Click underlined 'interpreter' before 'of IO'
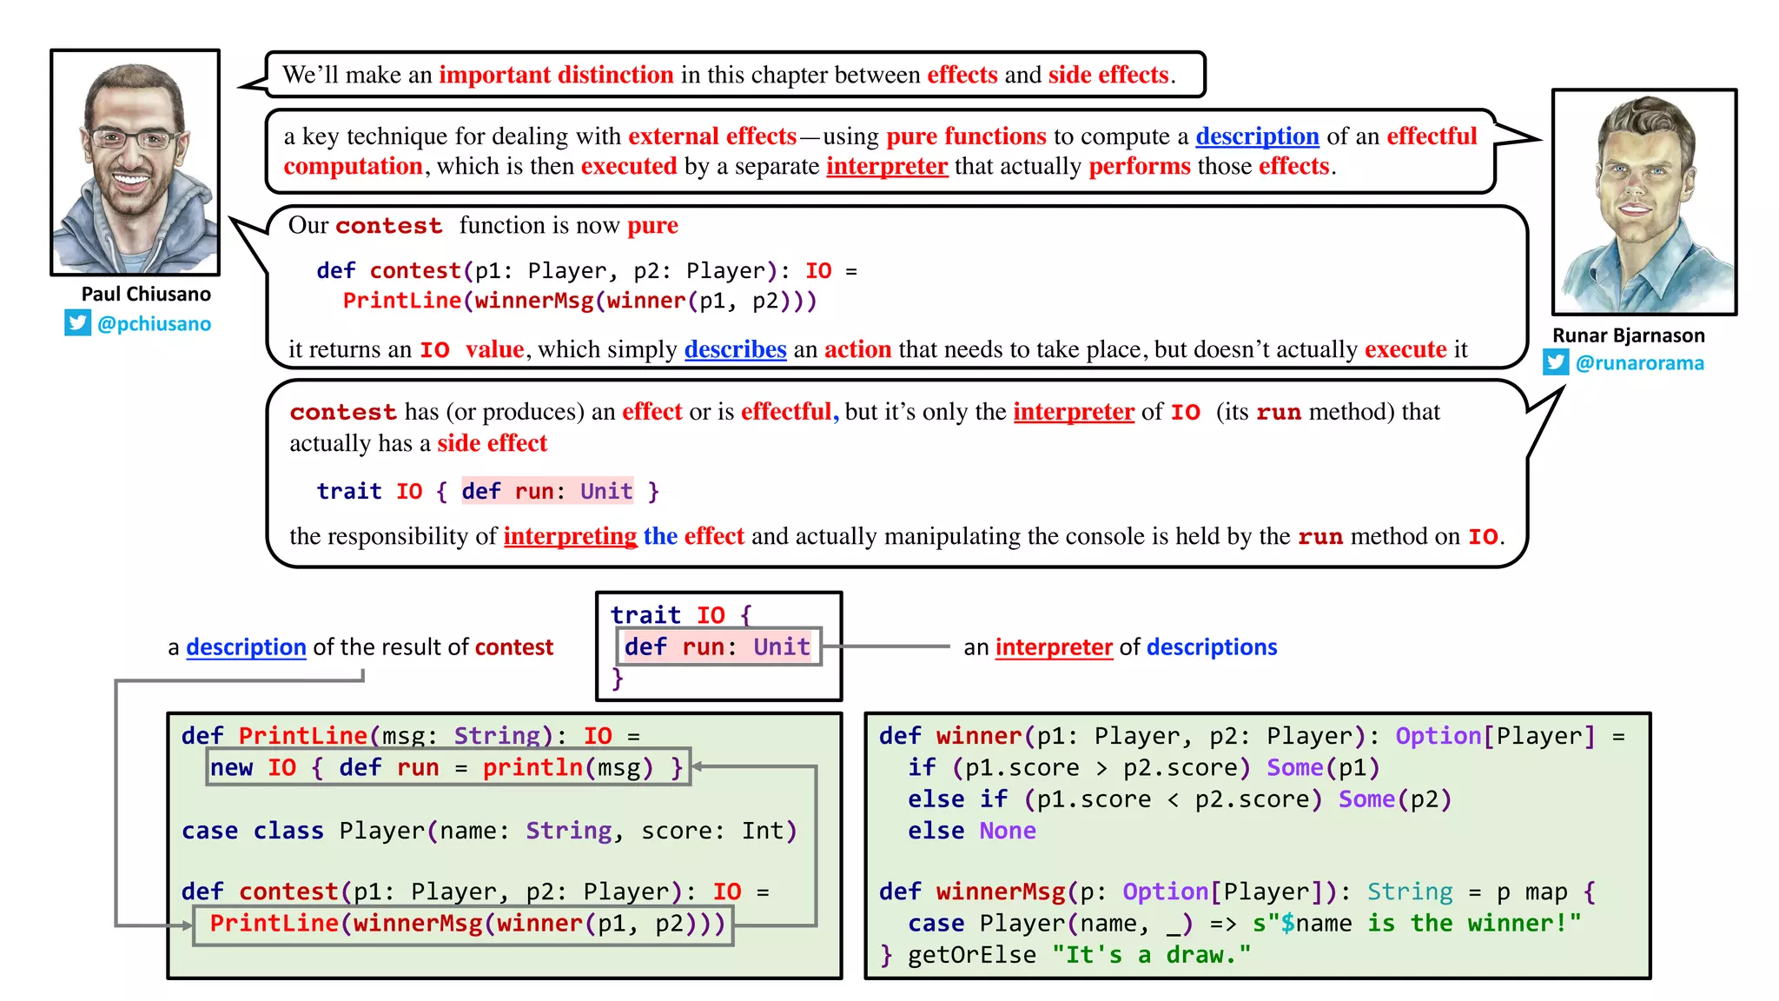1779x1001 pixels. (x=1074, y=412)
